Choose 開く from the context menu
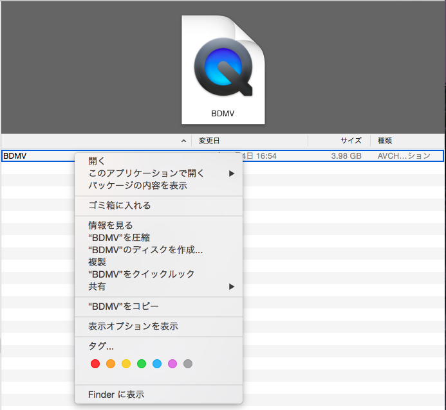 pos(97,161)
